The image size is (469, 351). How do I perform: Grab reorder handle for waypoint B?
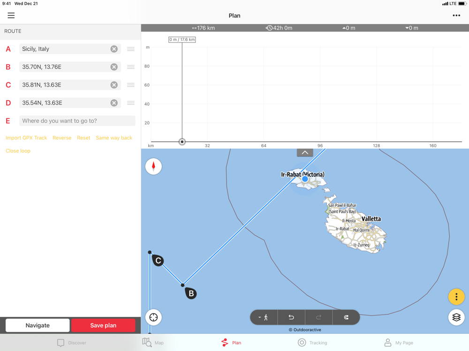(131, 67)
